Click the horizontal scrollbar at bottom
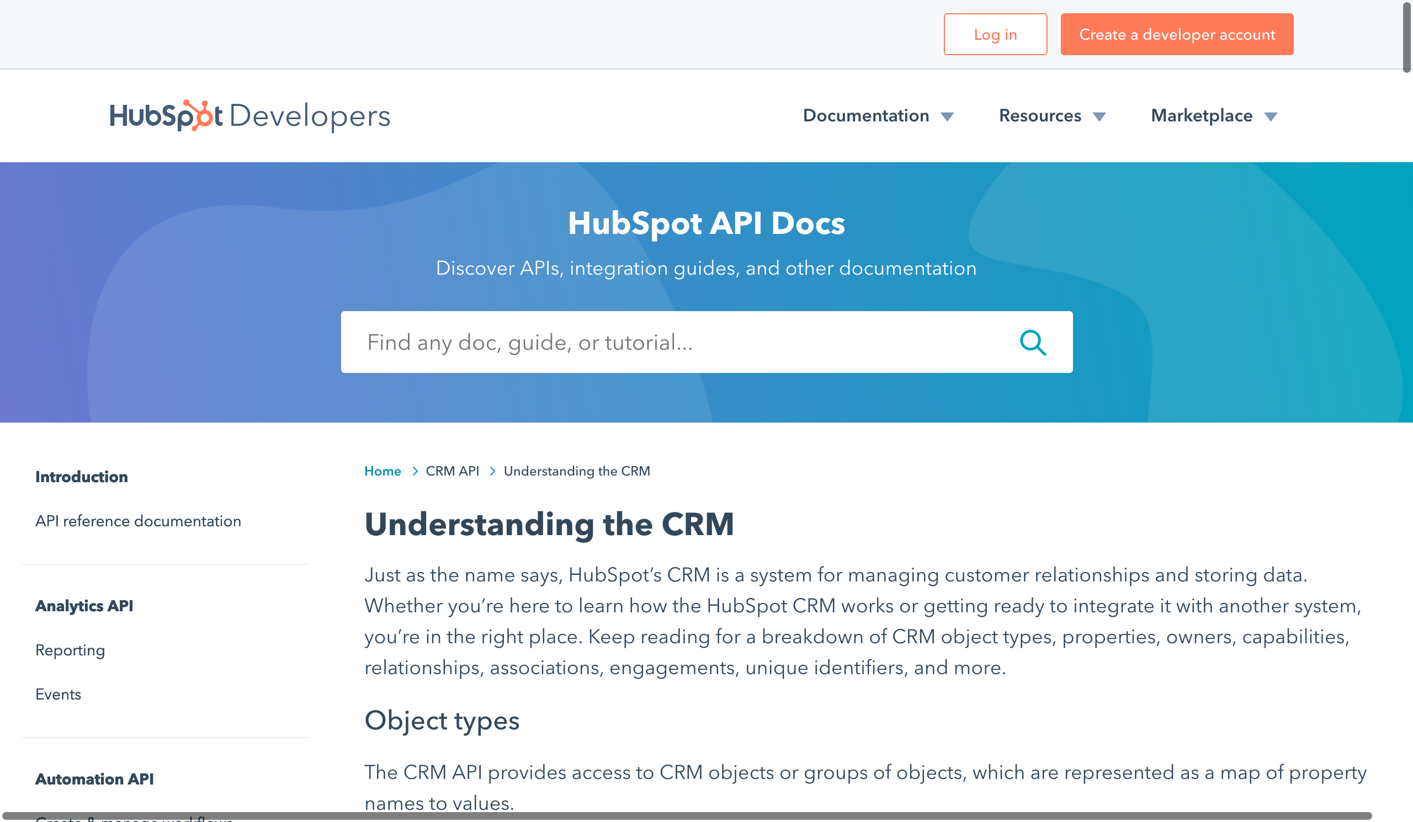 click(687, 816)
